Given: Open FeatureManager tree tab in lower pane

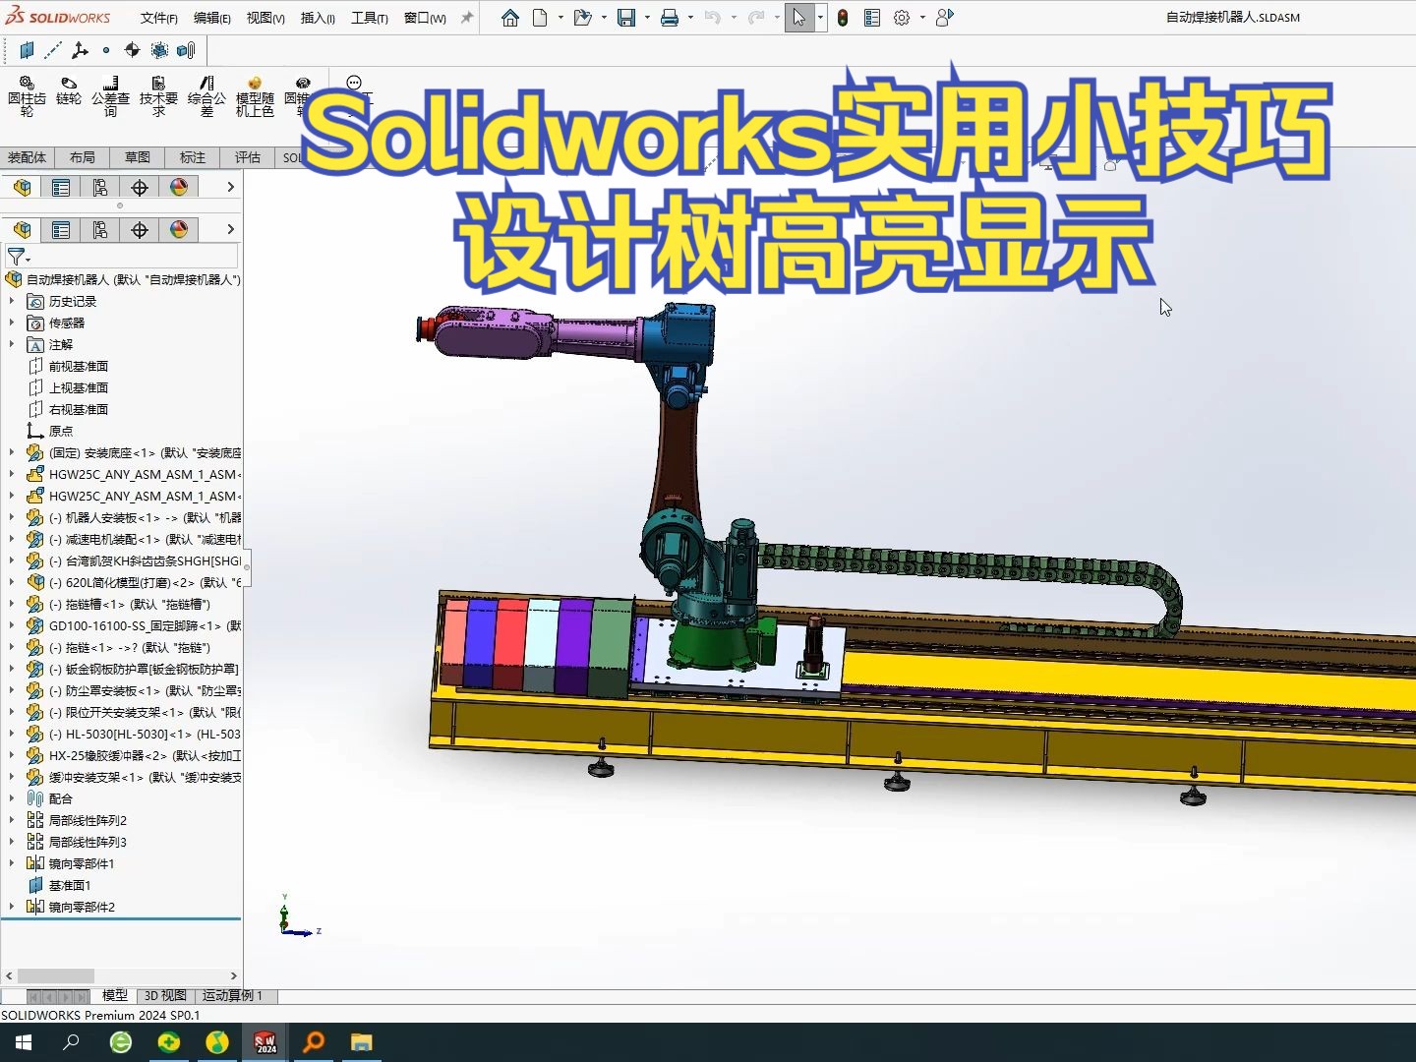Looking at the screenshot, I should coord(22,230).
